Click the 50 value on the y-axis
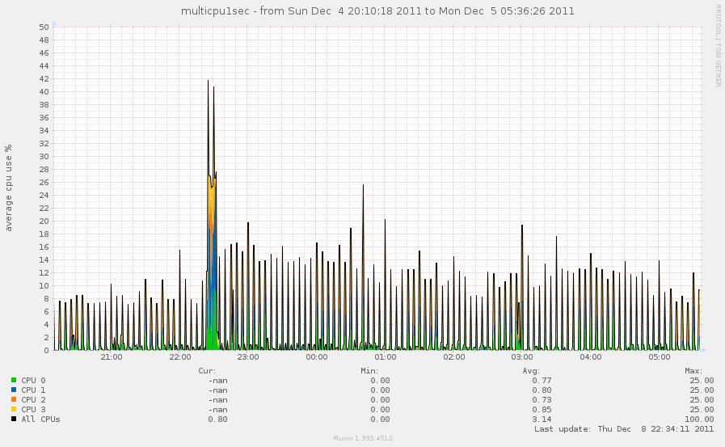Viewport: 725px width, 447px height. coord(44,27)
